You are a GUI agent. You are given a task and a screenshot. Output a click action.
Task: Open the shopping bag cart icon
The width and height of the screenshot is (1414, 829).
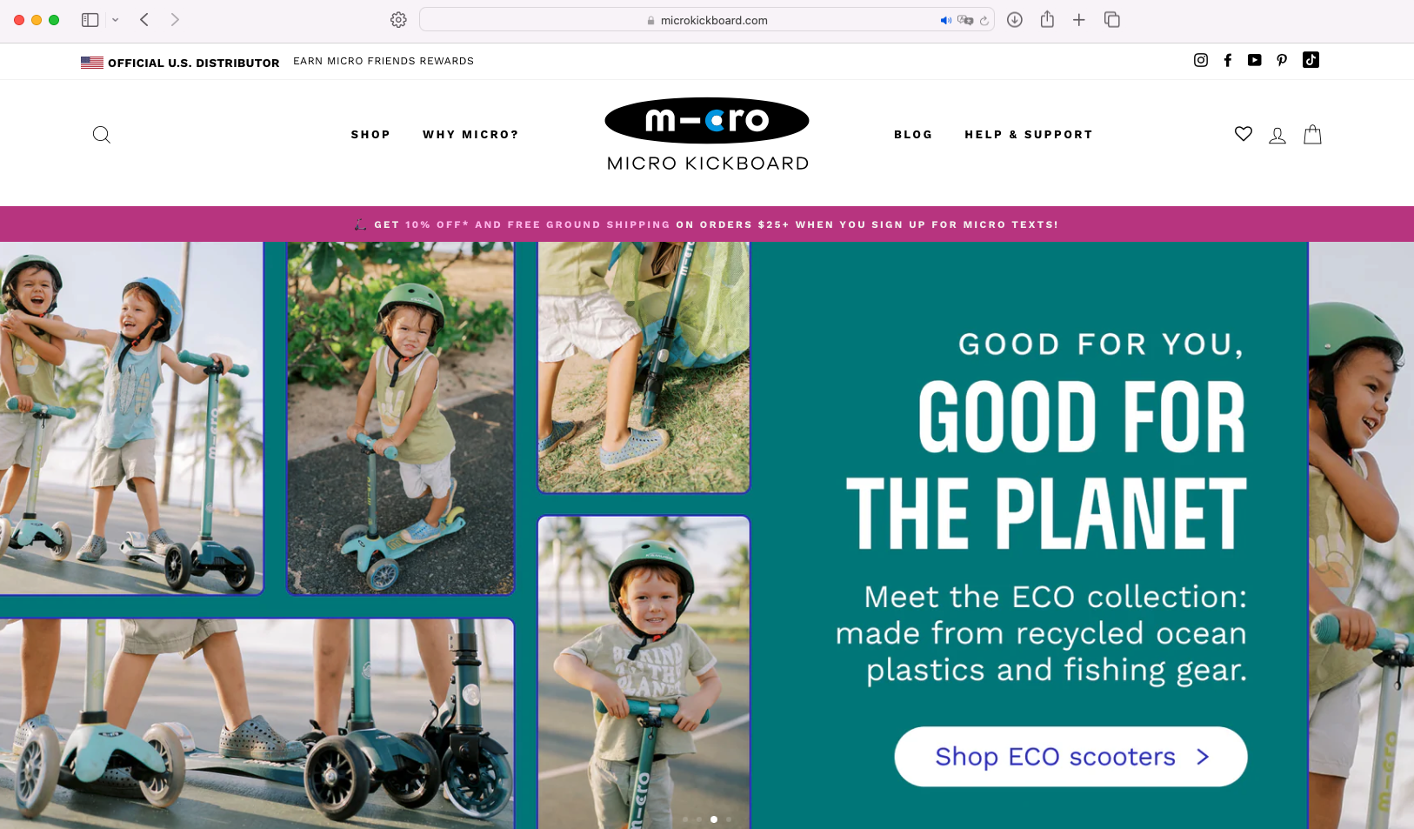(x=1313, y=135)
